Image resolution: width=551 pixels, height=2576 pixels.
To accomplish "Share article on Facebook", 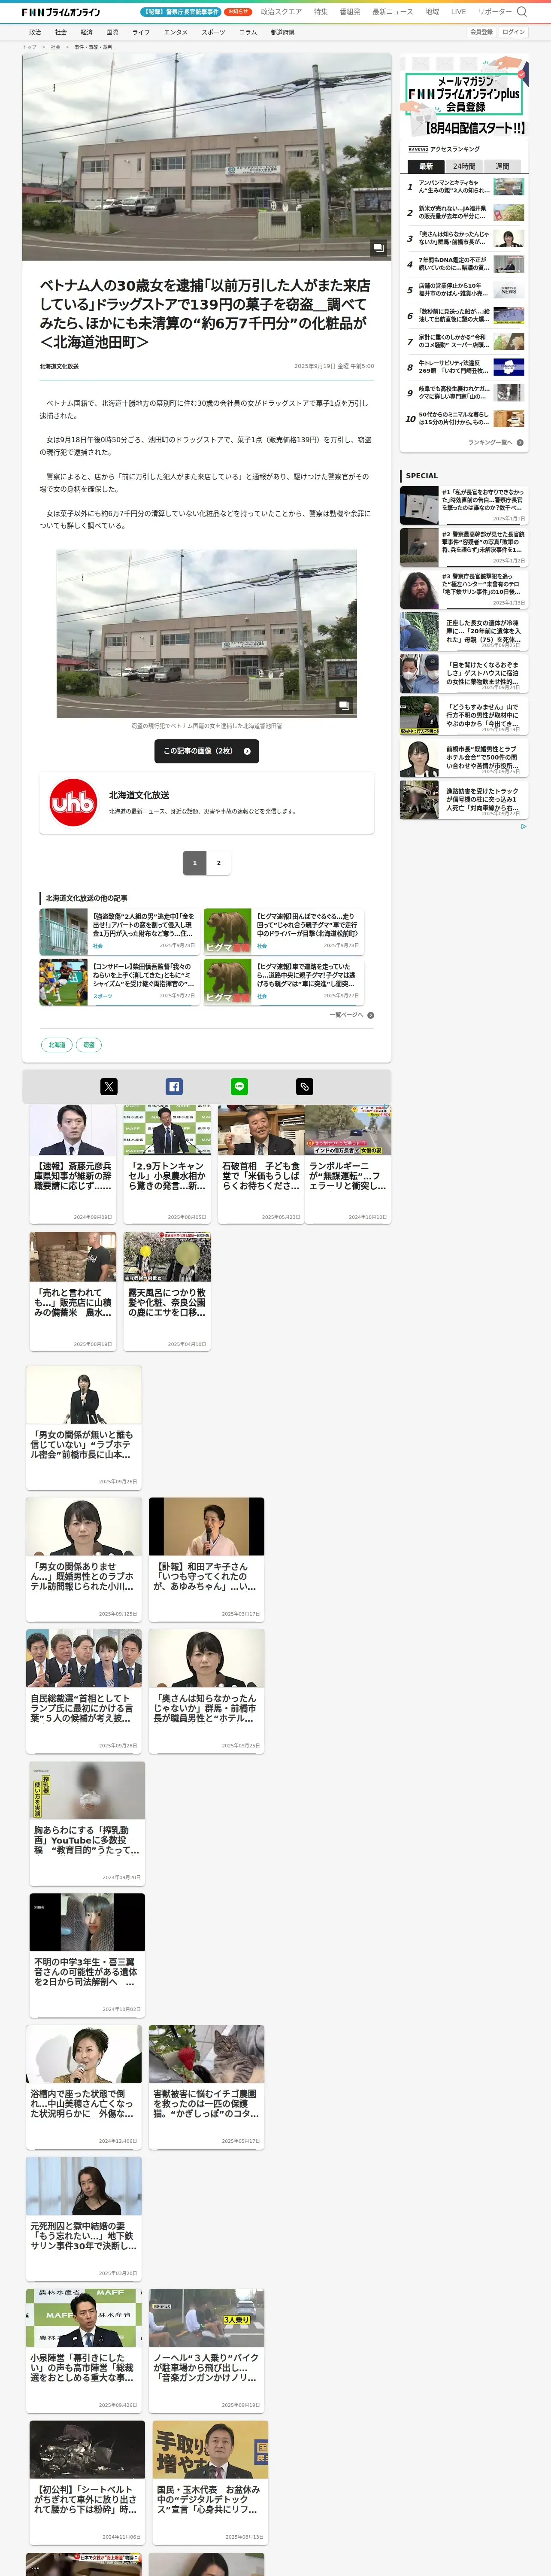I will pos(174,1086).
